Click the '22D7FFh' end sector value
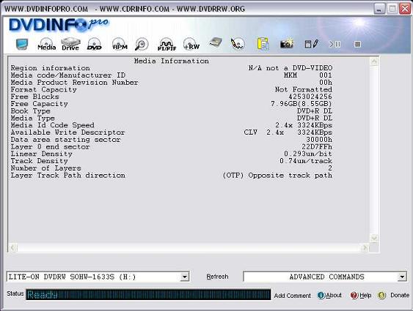This screenshot has height=311, width=413. pos(317,146)
